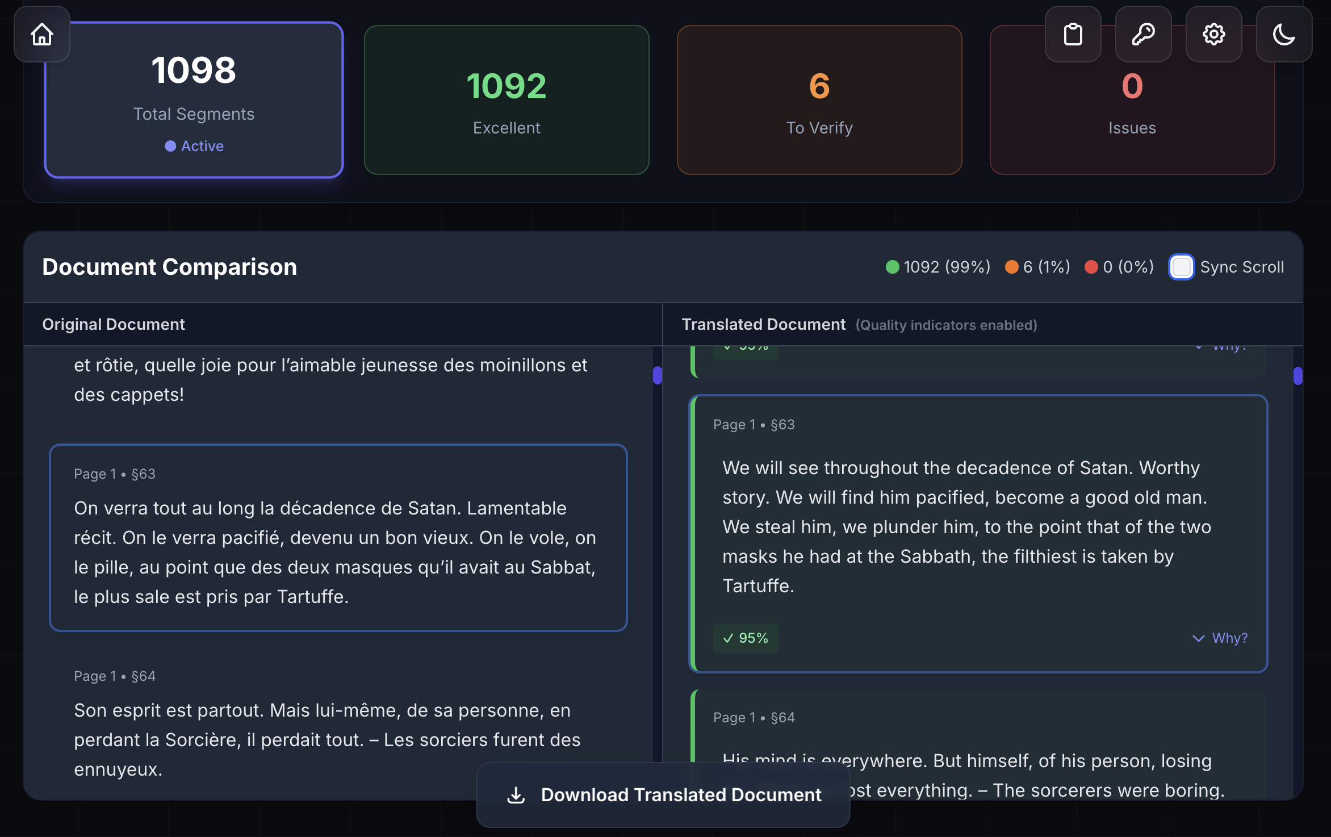Select original segment §63 text box
1331x837 pixels.
(338, 537)
